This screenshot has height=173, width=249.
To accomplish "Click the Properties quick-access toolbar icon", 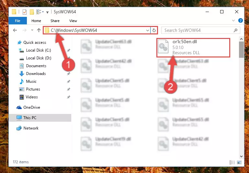I will (x=25, y=12).
